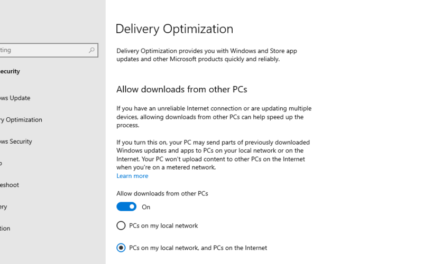Focus the settings search input field

pyautogui.click(x=49, y=50)
